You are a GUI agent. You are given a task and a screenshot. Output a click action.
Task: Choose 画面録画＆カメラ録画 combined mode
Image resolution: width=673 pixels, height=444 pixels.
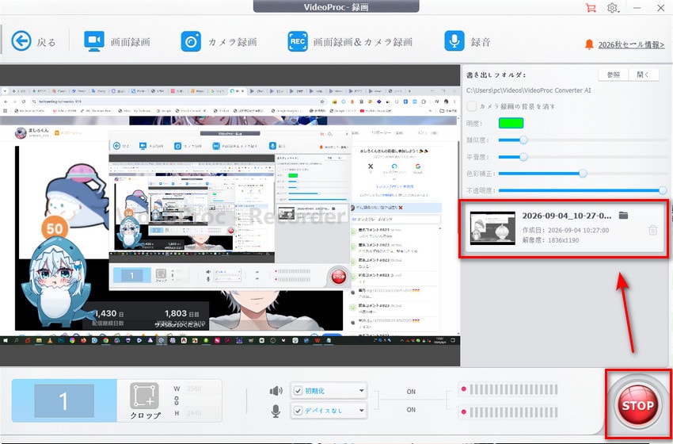pos(350,42)
